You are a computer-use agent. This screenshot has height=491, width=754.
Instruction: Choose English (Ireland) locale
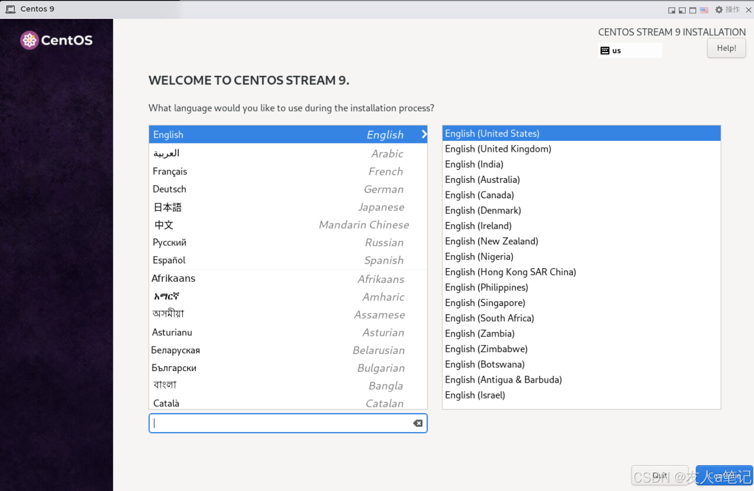point(581,226)
